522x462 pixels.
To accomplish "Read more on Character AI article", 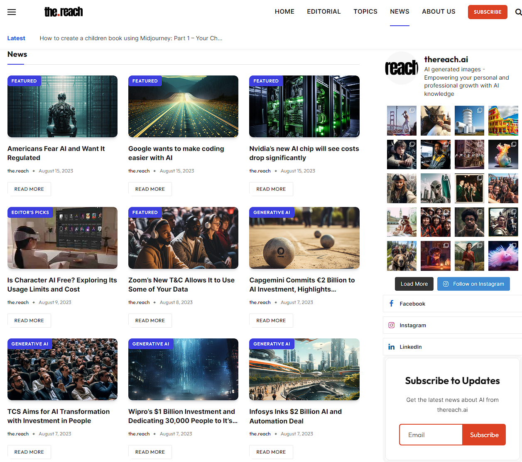I will point(29,321).
